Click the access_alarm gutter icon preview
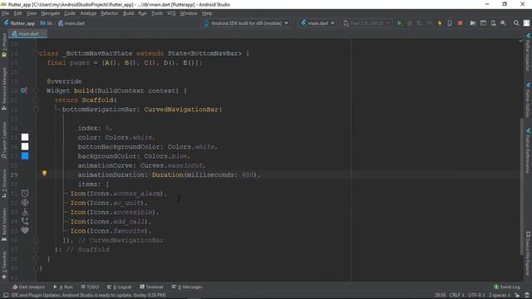Screen dimensions: 532x299 pos(25,194)
